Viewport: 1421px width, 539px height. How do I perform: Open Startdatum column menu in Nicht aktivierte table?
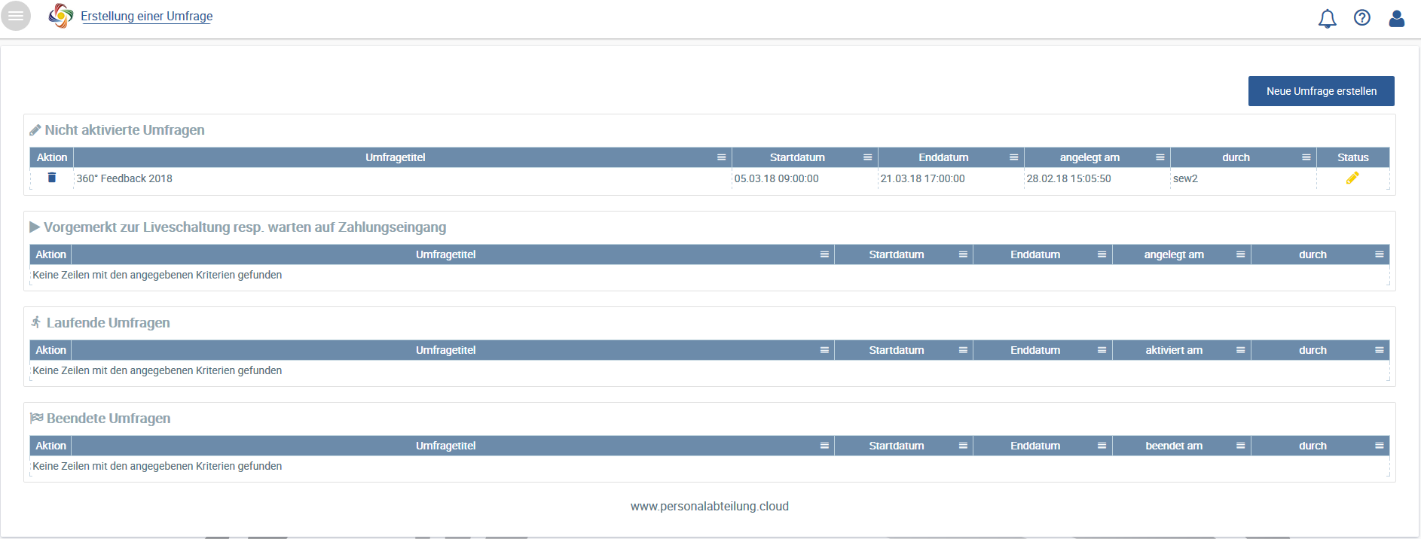[867, 157]
